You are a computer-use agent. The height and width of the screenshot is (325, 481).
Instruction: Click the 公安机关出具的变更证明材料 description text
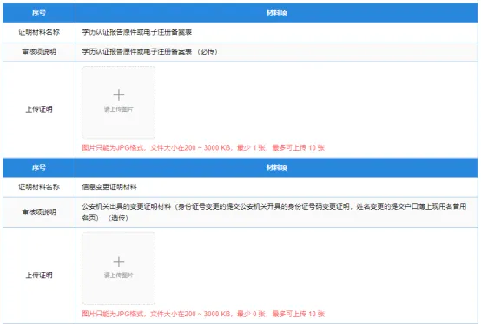(x=274, y=212)
